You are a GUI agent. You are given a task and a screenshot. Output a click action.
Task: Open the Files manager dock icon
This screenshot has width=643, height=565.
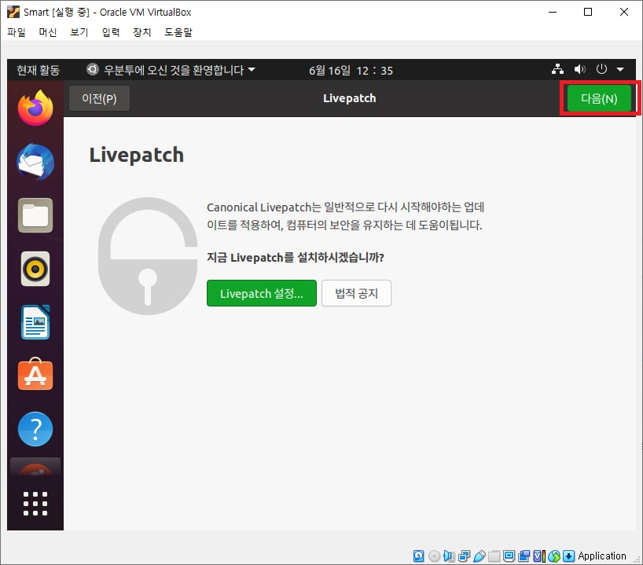coord(35,215)
